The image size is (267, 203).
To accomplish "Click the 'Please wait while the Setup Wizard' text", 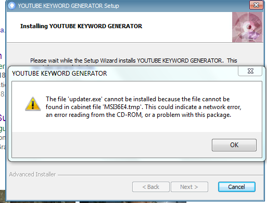I will click(x=134, y=61).
